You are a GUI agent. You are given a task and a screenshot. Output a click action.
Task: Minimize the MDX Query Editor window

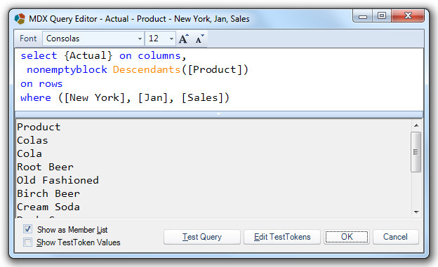pos(363,16)
